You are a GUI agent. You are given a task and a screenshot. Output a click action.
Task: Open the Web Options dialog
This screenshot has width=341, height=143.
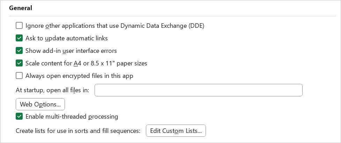[40, 104]
